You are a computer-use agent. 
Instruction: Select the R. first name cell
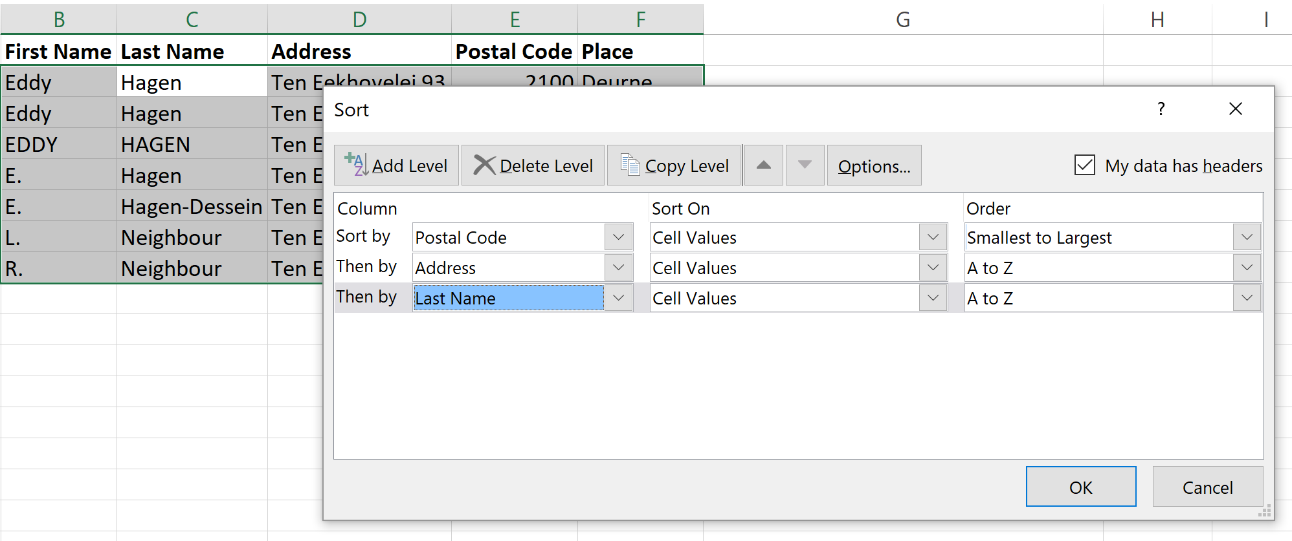point(59,268)
